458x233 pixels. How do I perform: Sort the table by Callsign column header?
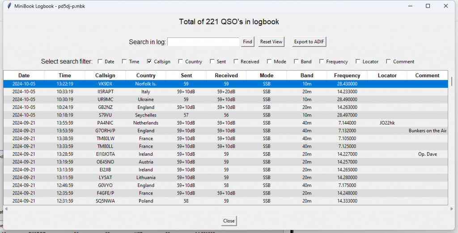[105, 75]
